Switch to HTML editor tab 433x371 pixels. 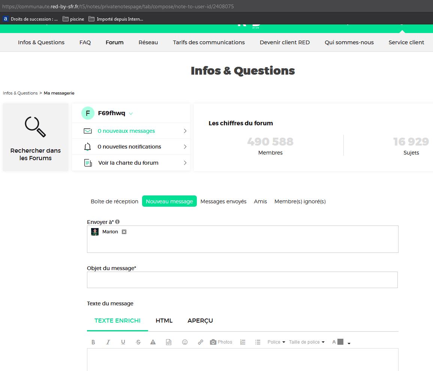click(164, 321)
